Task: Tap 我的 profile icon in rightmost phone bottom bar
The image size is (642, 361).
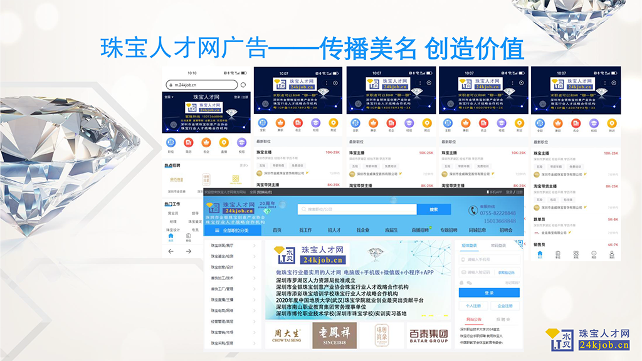Action: [612, 254]
